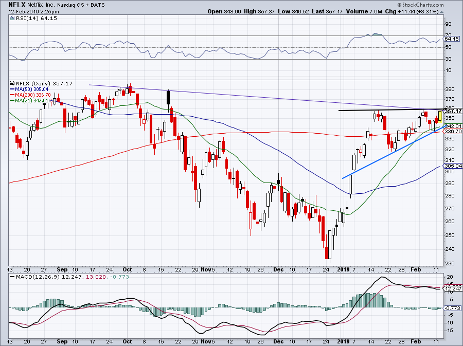The height and width of the screenshot is (346, 463).
Task: Click the 305.04 price tag on the right axis
Action: [x=453, y=166]
